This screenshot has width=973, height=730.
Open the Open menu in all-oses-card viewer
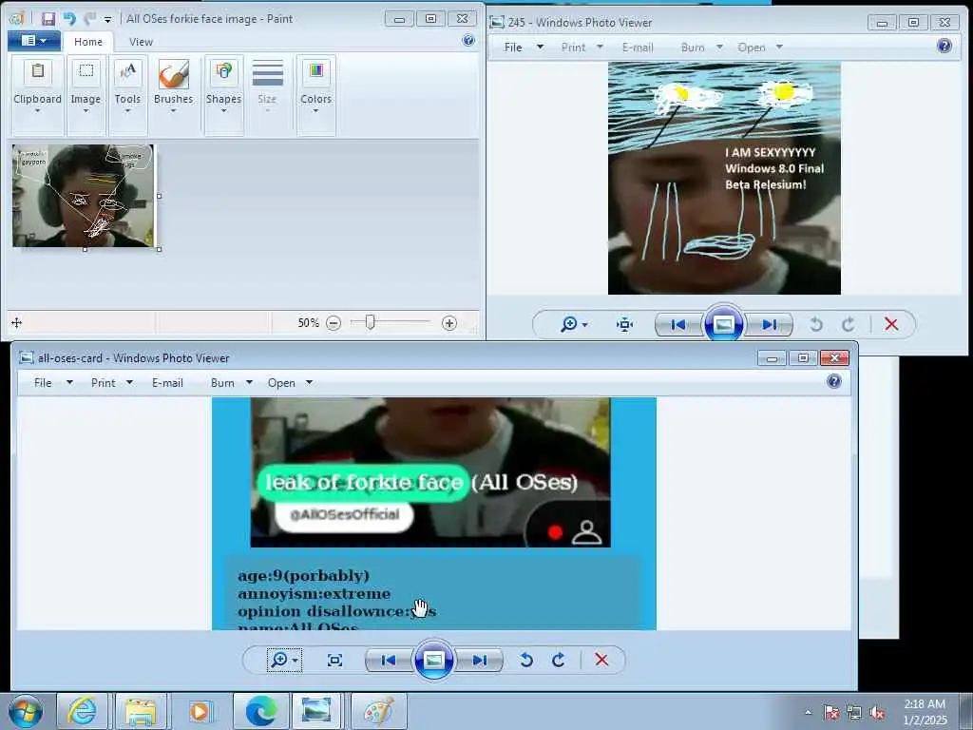point(289,383)
